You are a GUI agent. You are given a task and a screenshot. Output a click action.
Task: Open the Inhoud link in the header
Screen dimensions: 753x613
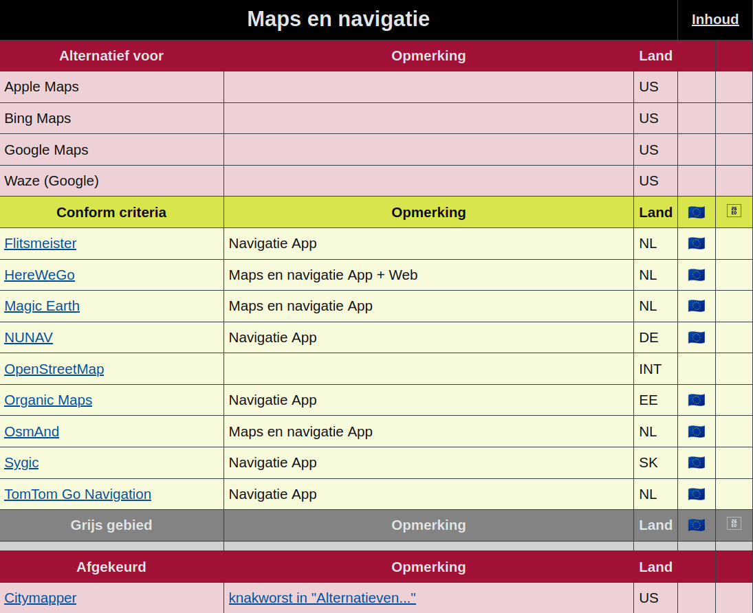[x=715, y=20]
